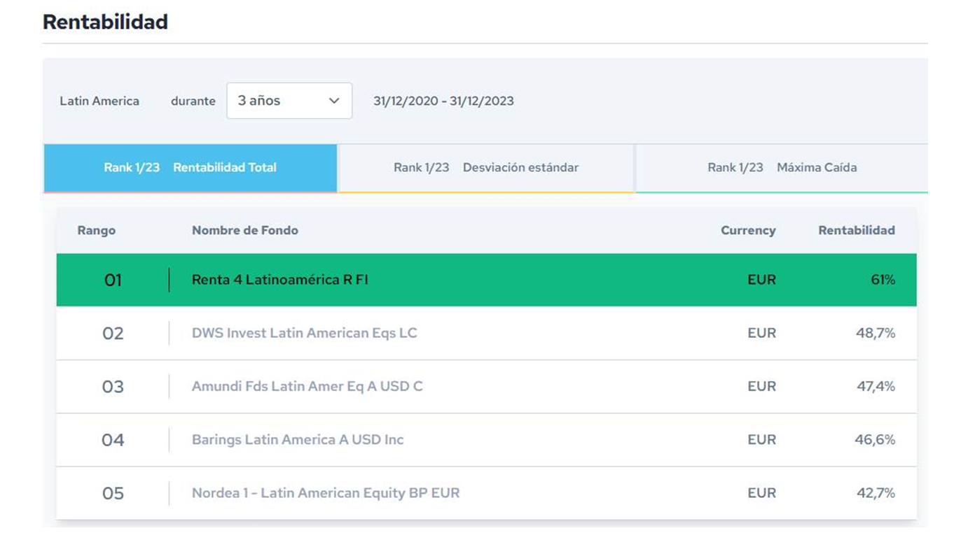Click the Rango column header

[x=97, y=230]
